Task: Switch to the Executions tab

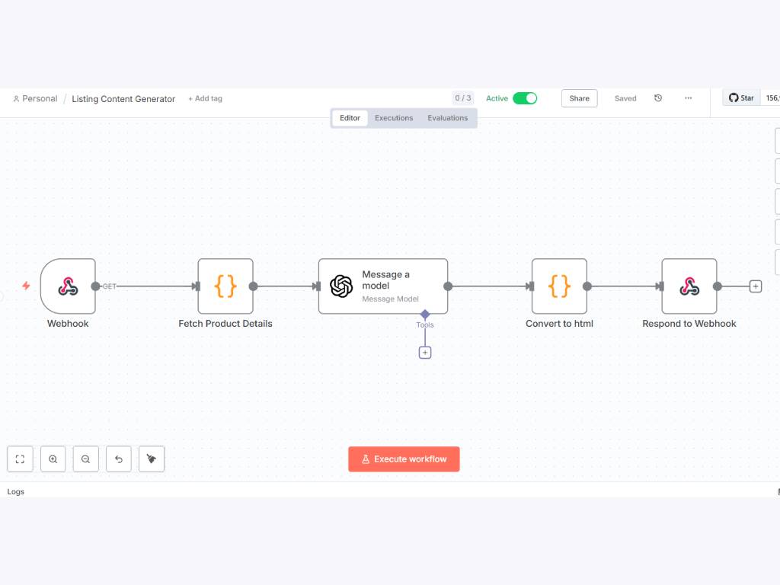Action: [394, 118]
